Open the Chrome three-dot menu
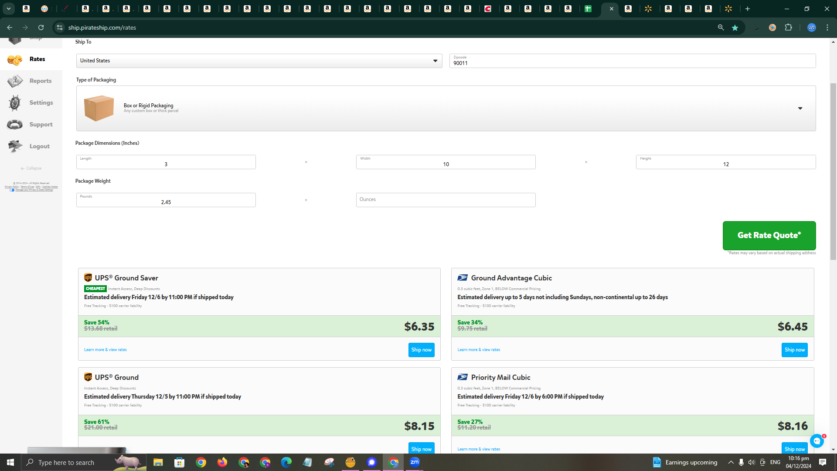This screenshot has width=837, height=471. point(827,27)
